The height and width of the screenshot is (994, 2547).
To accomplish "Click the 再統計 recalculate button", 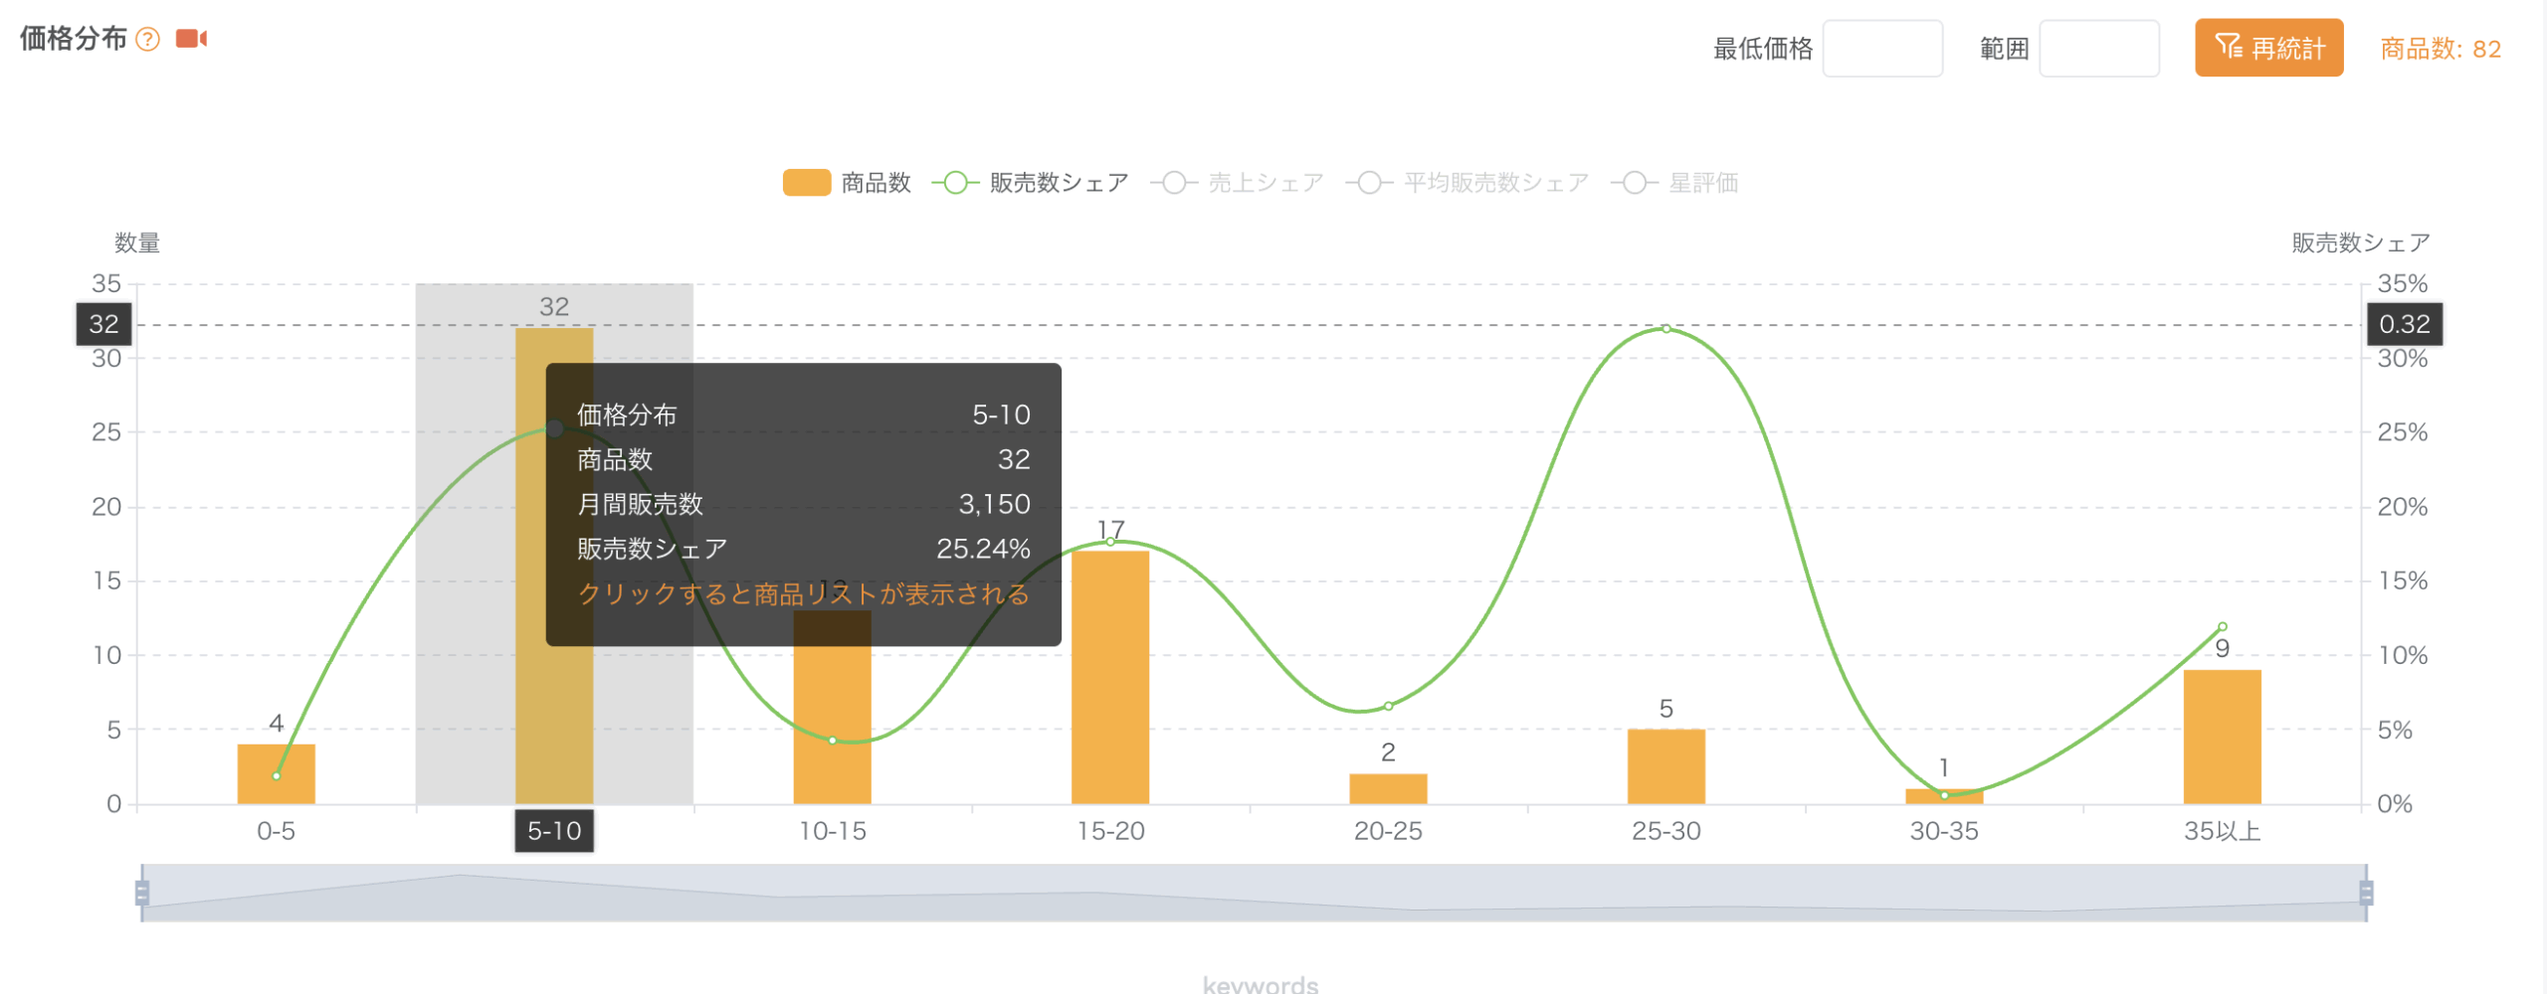I will (2268, 48).
